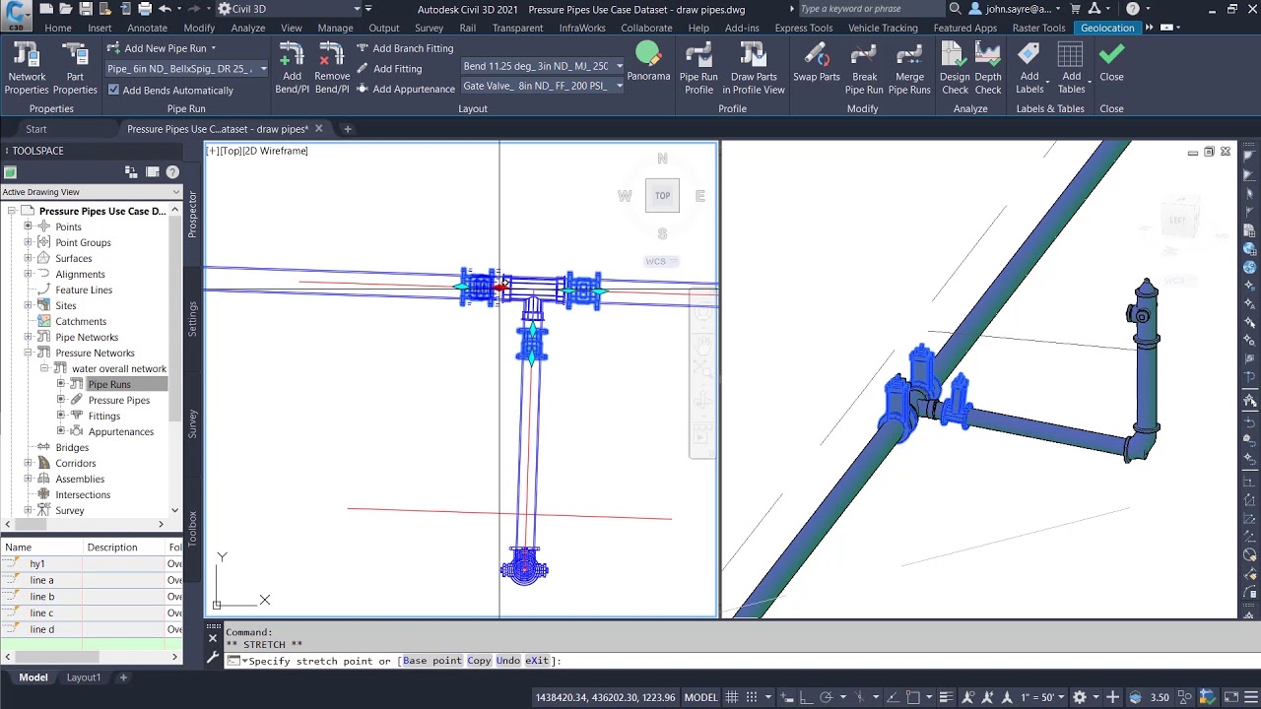Open the Panorama window
The image size is (1261, 709).
[x=648, y=62]
